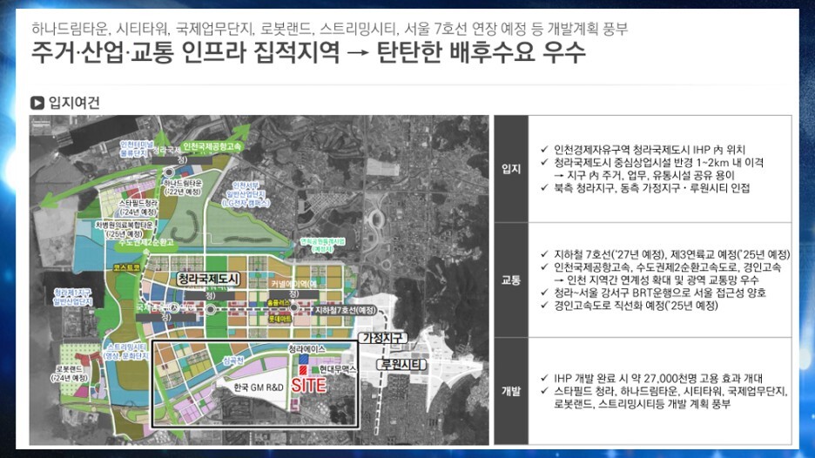
Task: Click the yellow 코스트코 marker
Action: tap(127, 267)
